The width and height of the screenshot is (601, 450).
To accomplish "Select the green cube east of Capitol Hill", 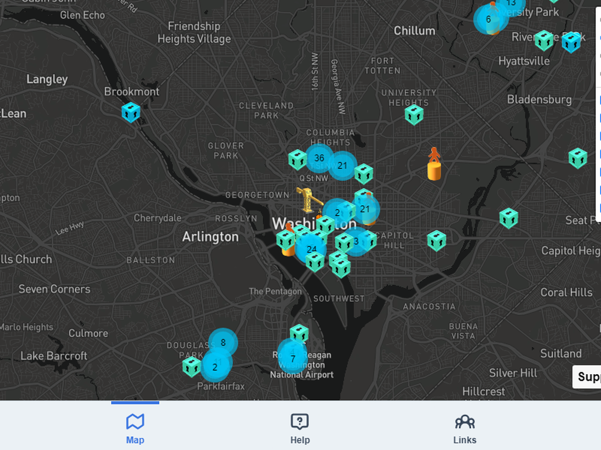I will click(x=437, y=240).
